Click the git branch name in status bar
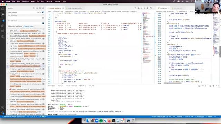 [13, 117]
